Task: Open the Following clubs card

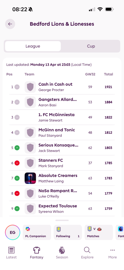Action: pos(68,232)
